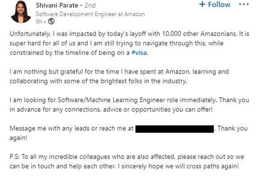Open Shivani Parate's profile photo
This screenshot has width=265, height=177.
[x=21, y=12]
